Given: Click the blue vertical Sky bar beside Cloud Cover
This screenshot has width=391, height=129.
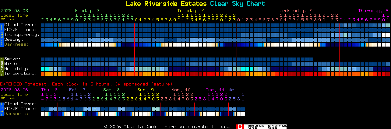Looking at the screenshot, I should click(x=2, y=34).
